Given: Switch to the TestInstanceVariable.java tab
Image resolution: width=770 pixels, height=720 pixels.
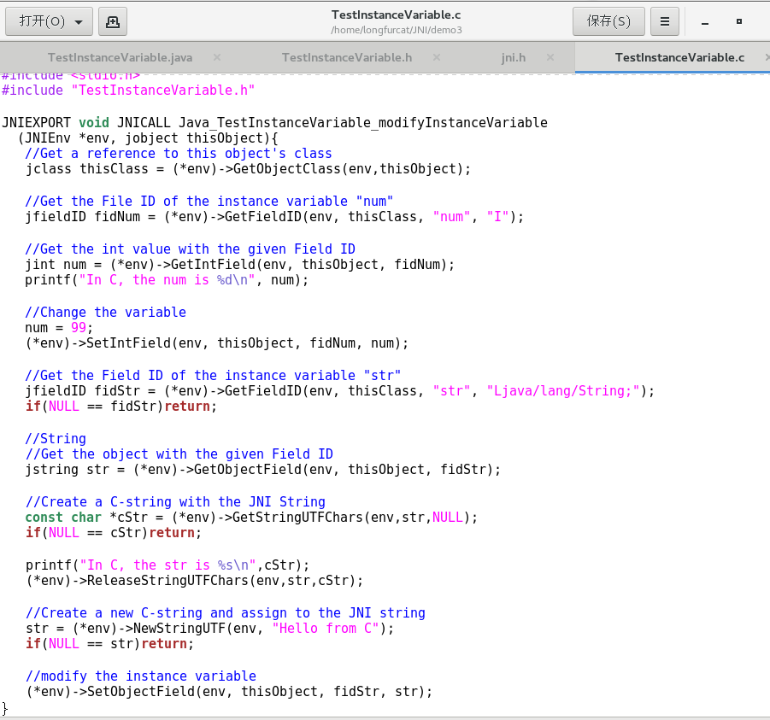Looking at the screenshot, I should 120,57.
